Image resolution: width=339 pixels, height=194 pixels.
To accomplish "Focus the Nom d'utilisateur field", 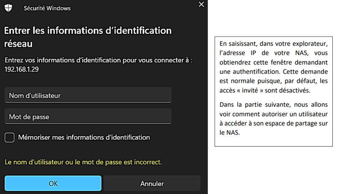I will (x=88, y=95).
